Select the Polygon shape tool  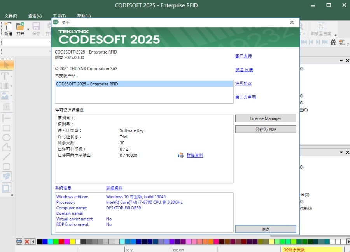click(x=7, y=147)
